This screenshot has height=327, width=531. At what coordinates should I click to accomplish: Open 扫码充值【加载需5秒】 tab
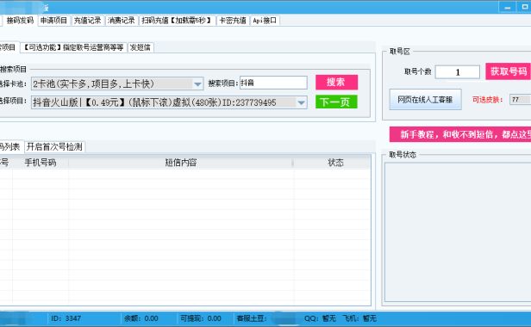177,21
